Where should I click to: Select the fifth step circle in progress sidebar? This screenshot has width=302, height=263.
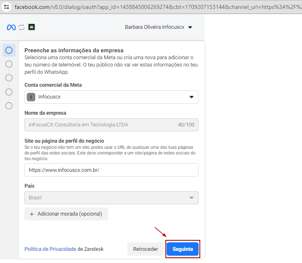9,106
